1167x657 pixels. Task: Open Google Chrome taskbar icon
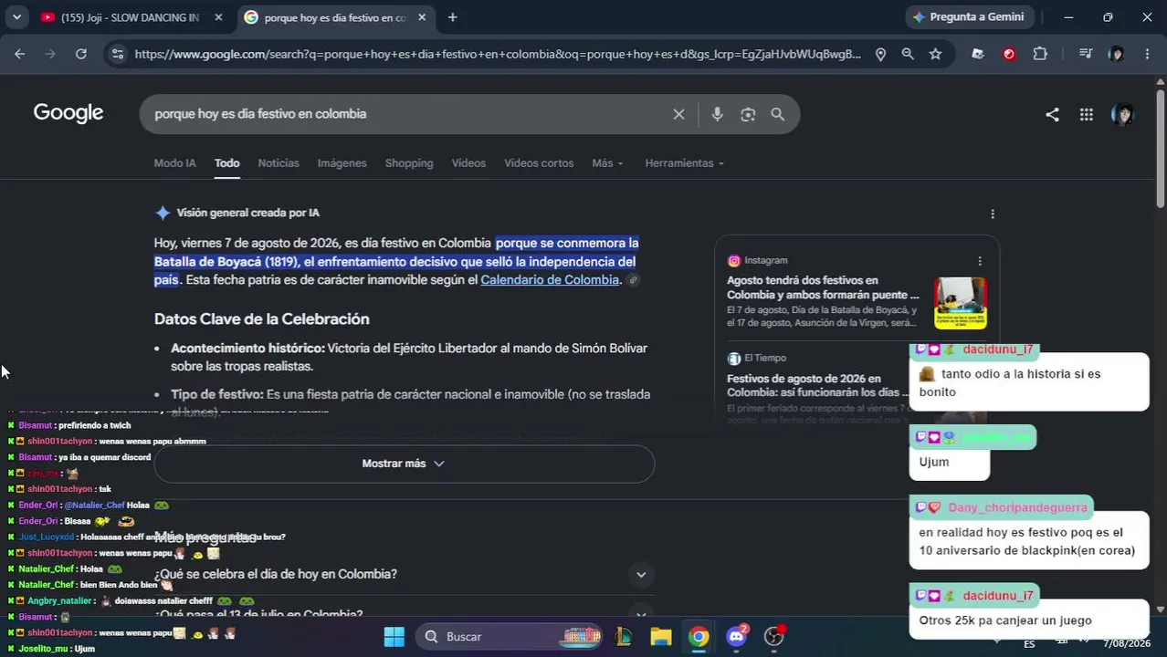click(699, 636)
